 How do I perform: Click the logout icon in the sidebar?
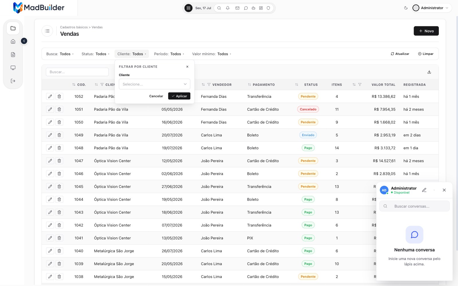(13, 81)
